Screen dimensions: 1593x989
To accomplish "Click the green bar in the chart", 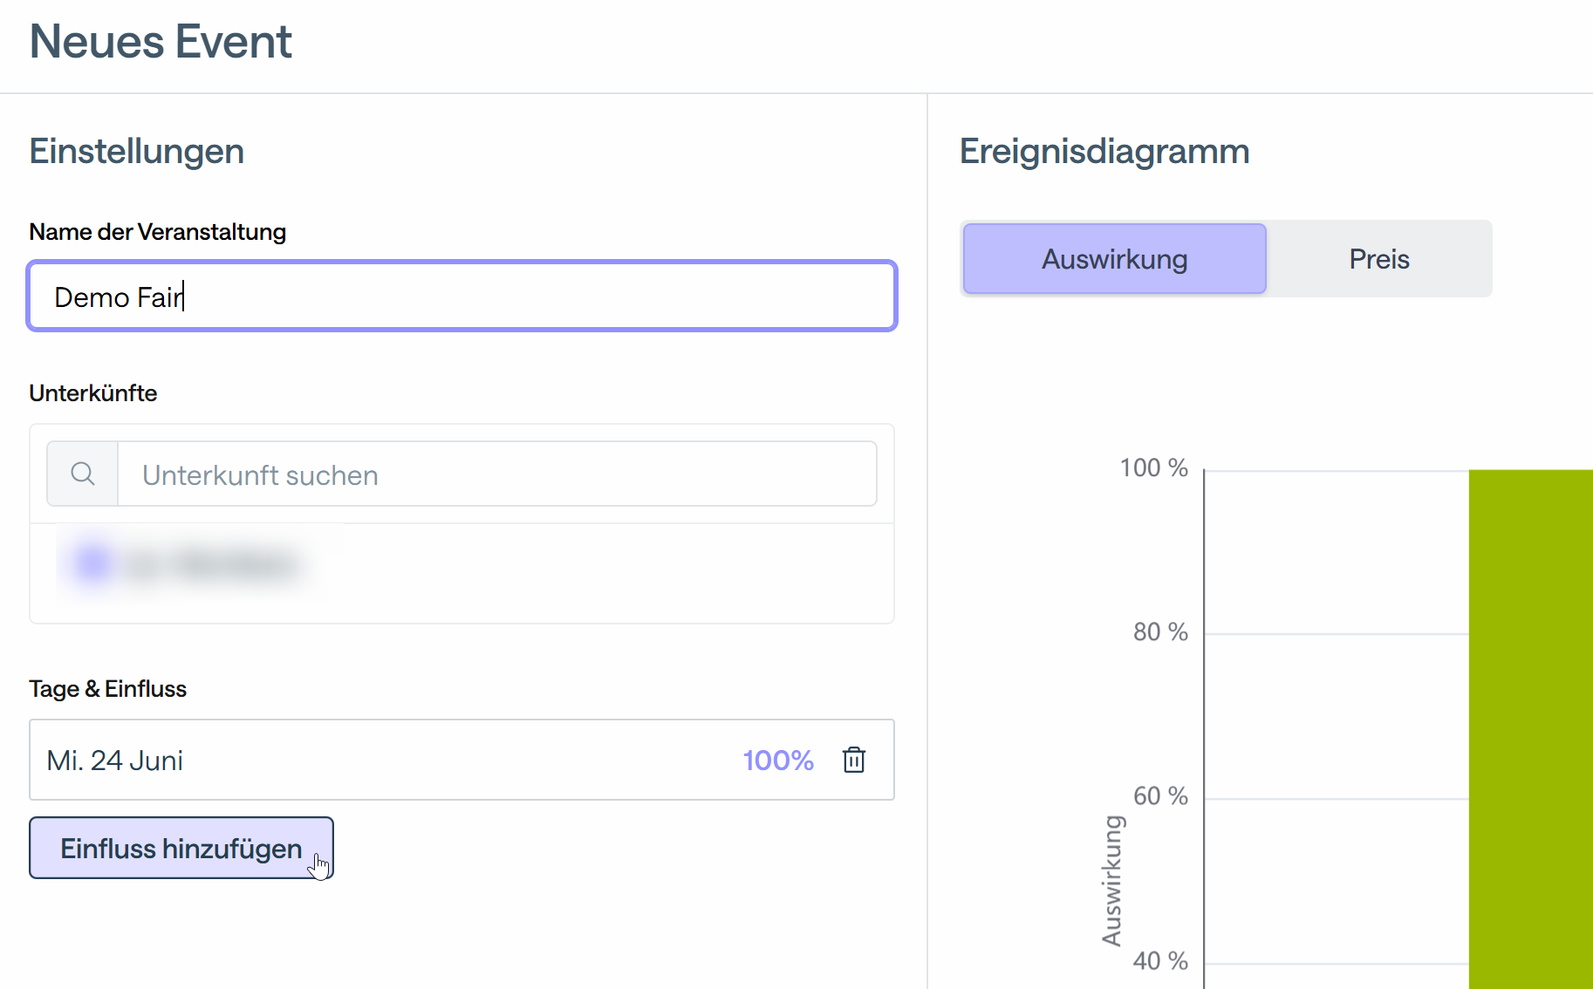I will (1530, 724).
